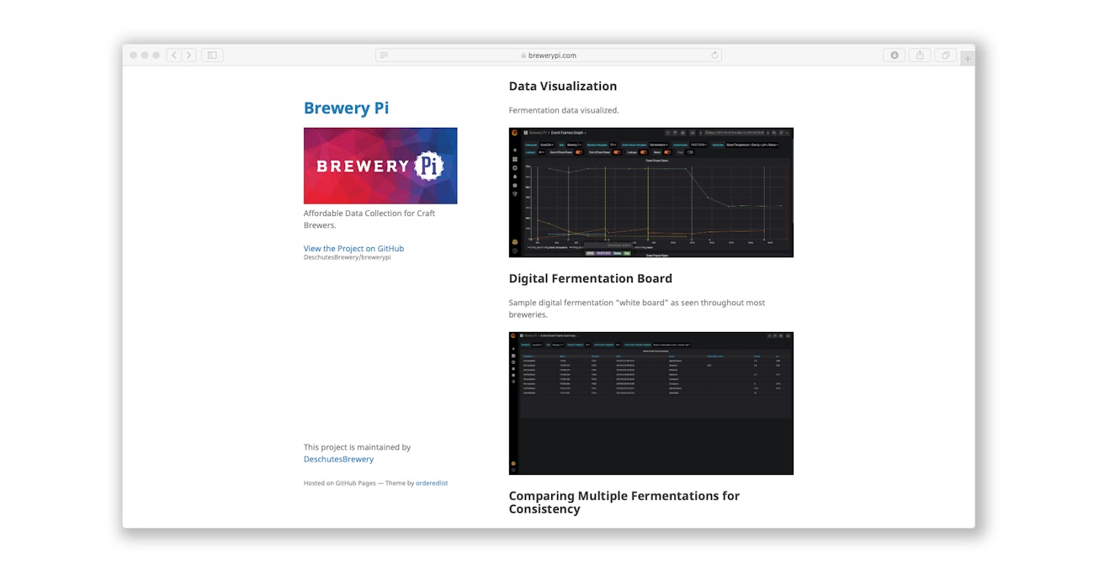Screen dimensions: 1094x569
Task: Open the Safari downloads button
Action: point(894,55)
